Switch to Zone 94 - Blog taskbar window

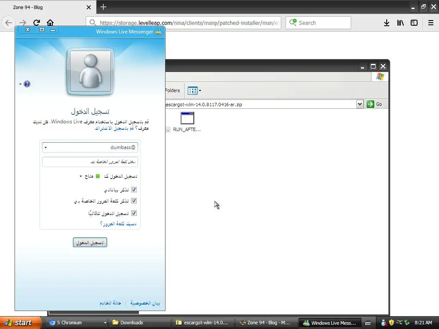coord(267,323)
